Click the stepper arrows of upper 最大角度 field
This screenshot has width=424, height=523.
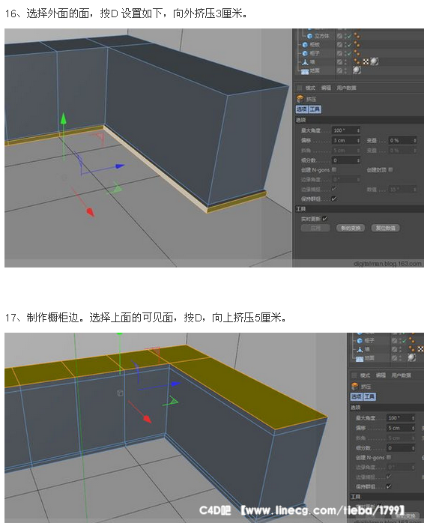click(x=358, y=130)
